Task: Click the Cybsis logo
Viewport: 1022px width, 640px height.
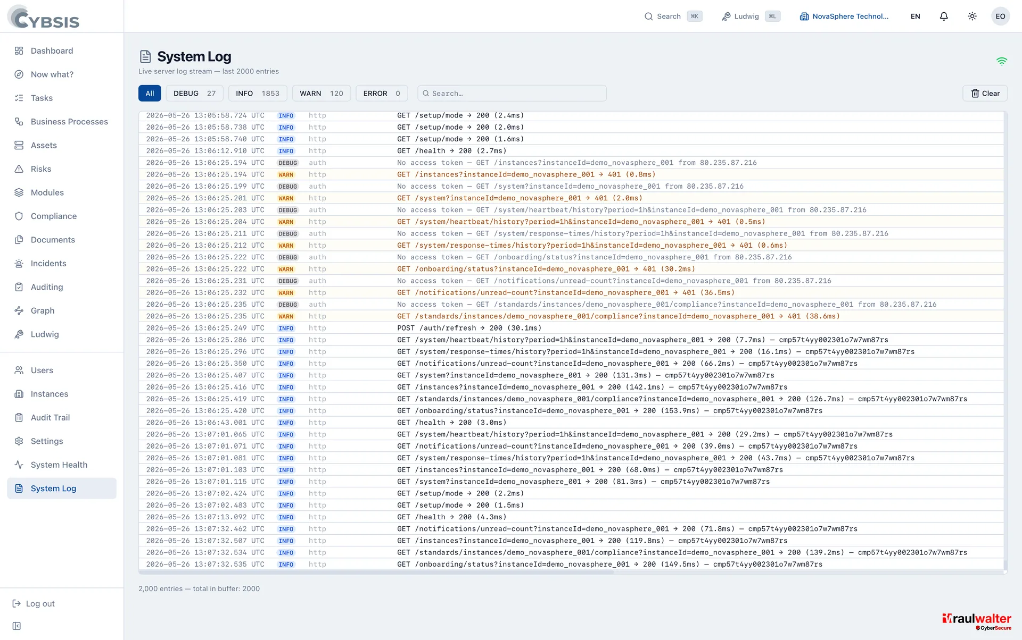Action: [x=44, y=17]
